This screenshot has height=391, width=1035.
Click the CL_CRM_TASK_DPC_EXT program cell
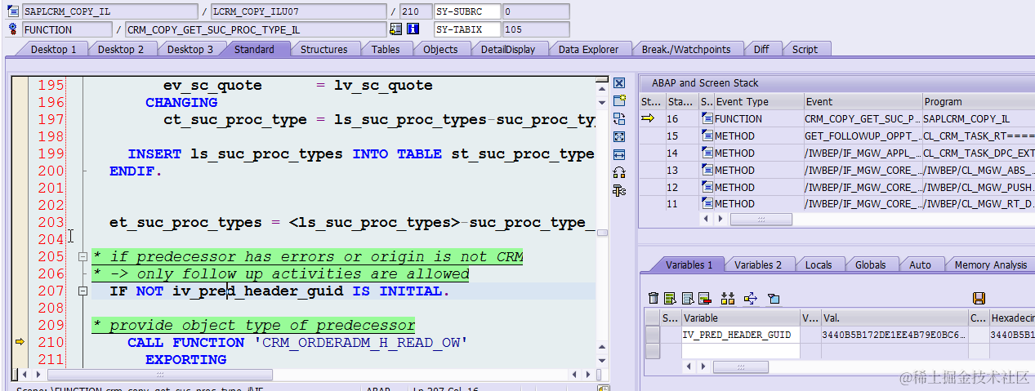(979, 153)
